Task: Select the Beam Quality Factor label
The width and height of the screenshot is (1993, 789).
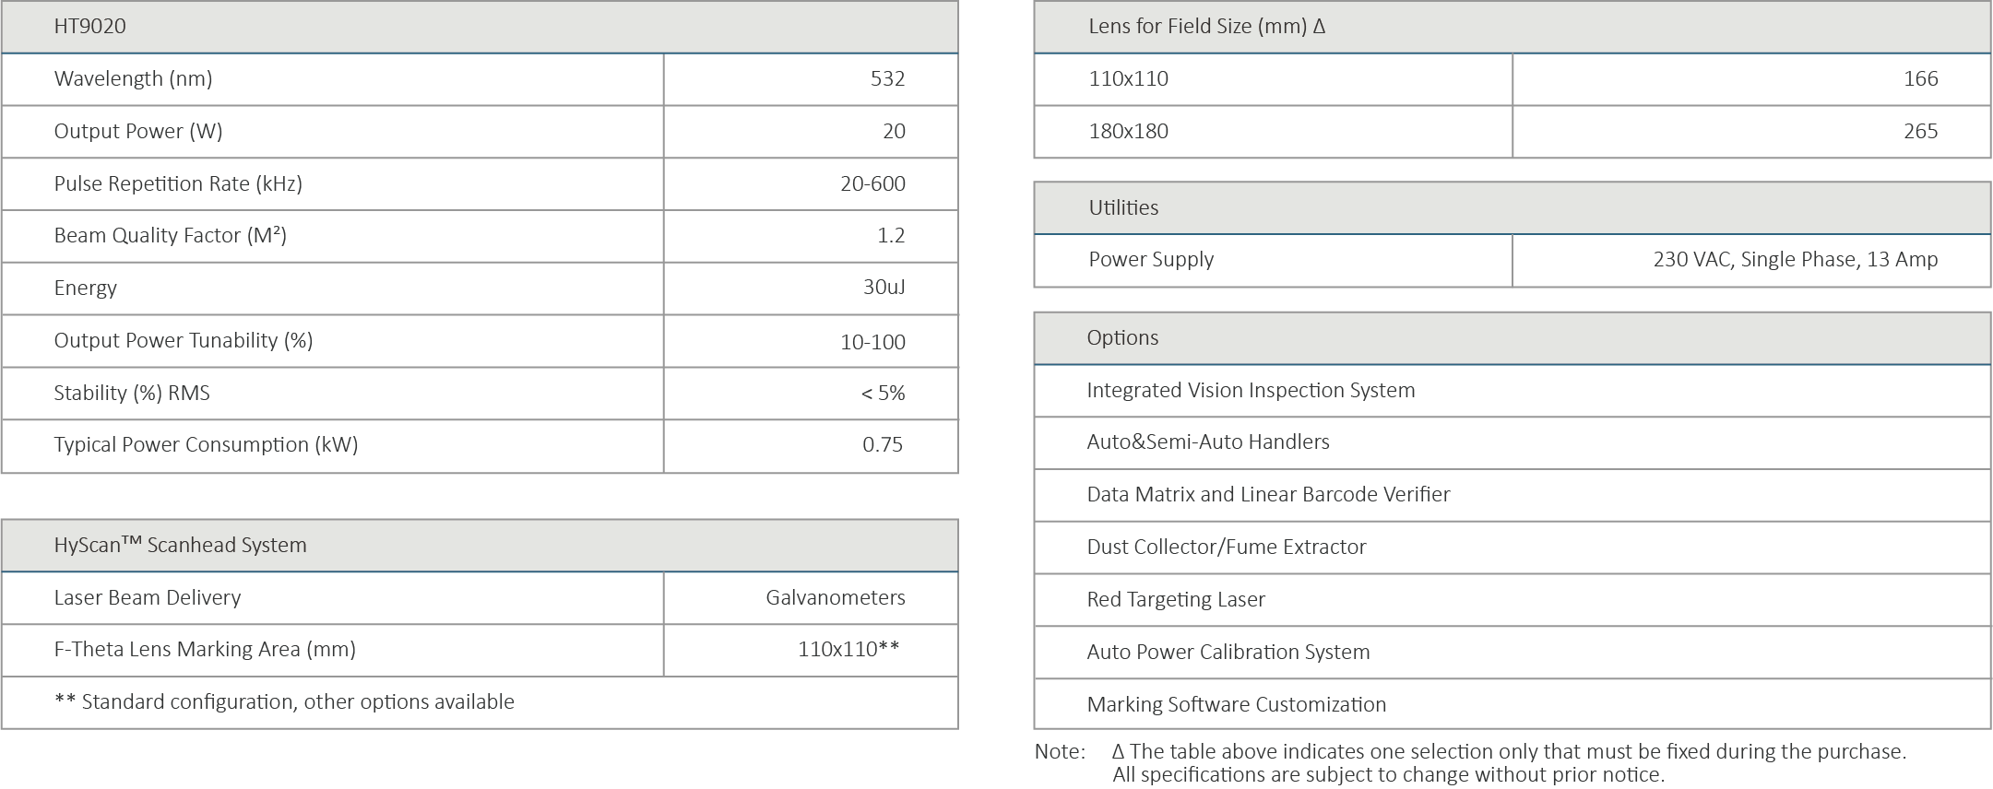Action: pos(171,236)
